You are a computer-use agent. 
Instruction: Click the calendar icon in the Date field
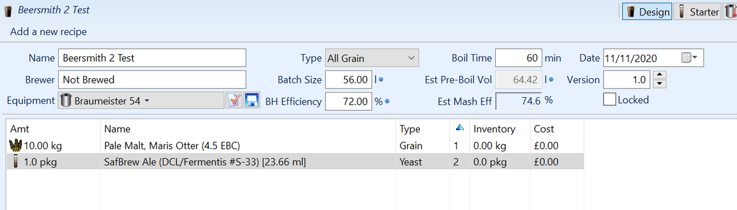[686, 58]
